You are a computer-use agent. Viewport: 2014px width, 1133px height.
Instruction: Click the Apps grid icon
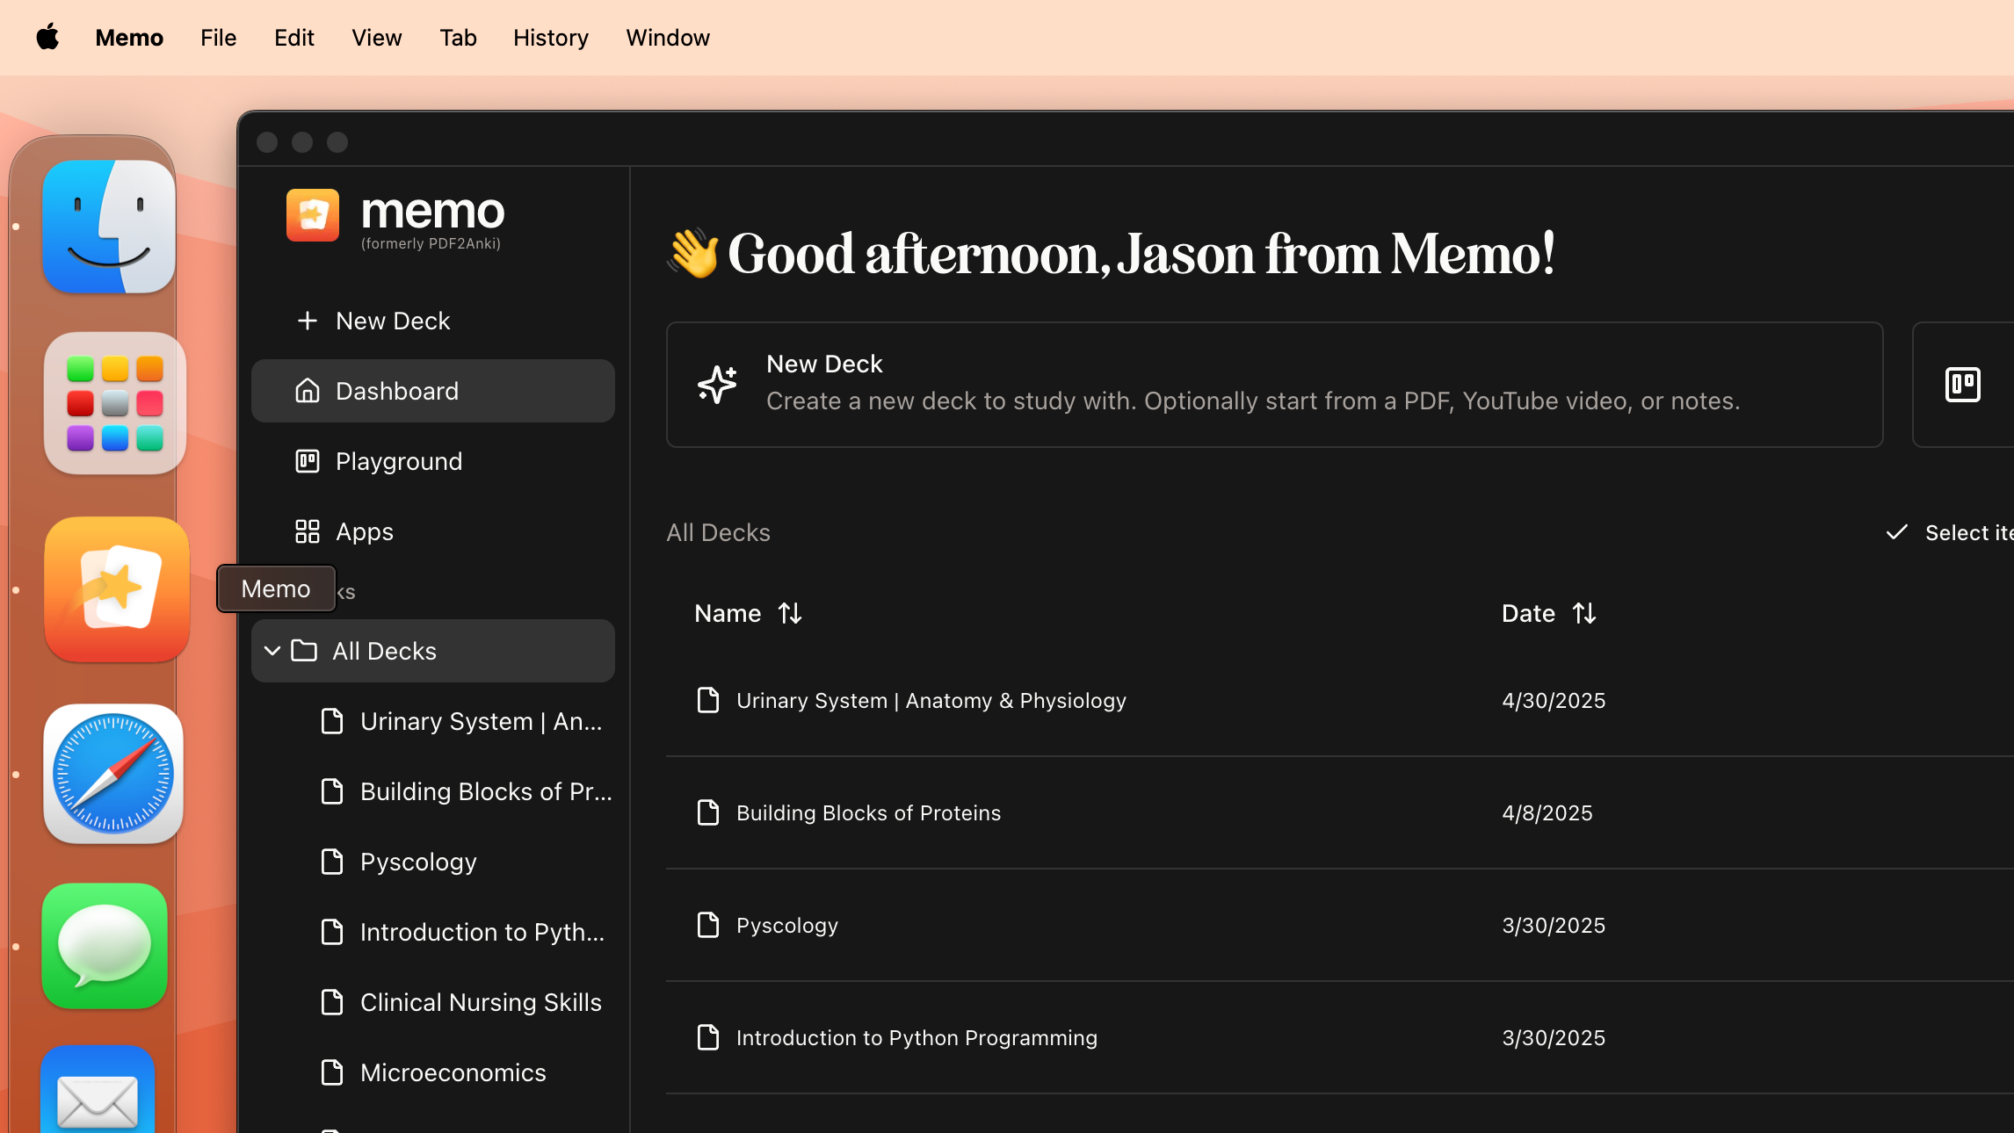click(308, 531)
